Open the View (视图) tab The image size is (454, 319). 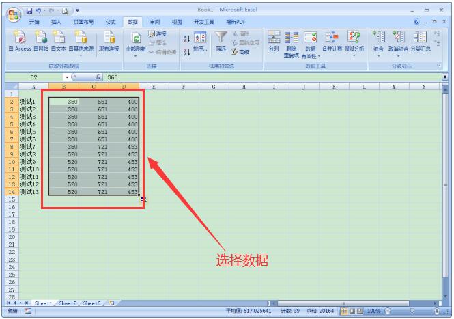[177, 22]
